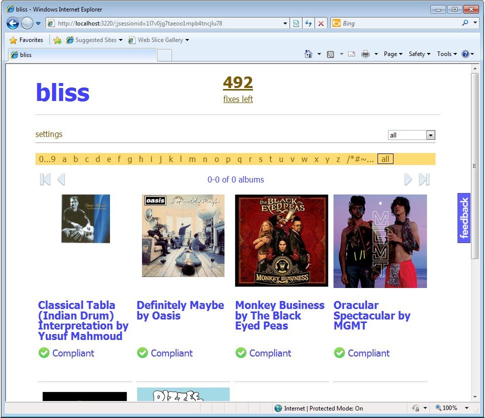485x418 pixels.
Task: Filter albums by letter z
Action: (338, 159)
